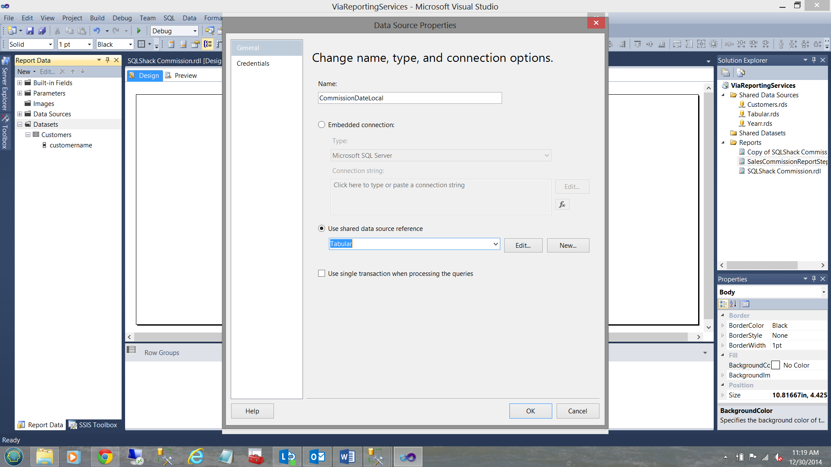Select Embedded connection radio button
The width and height of the screenshot is (831, 467).
click(322, 125)
